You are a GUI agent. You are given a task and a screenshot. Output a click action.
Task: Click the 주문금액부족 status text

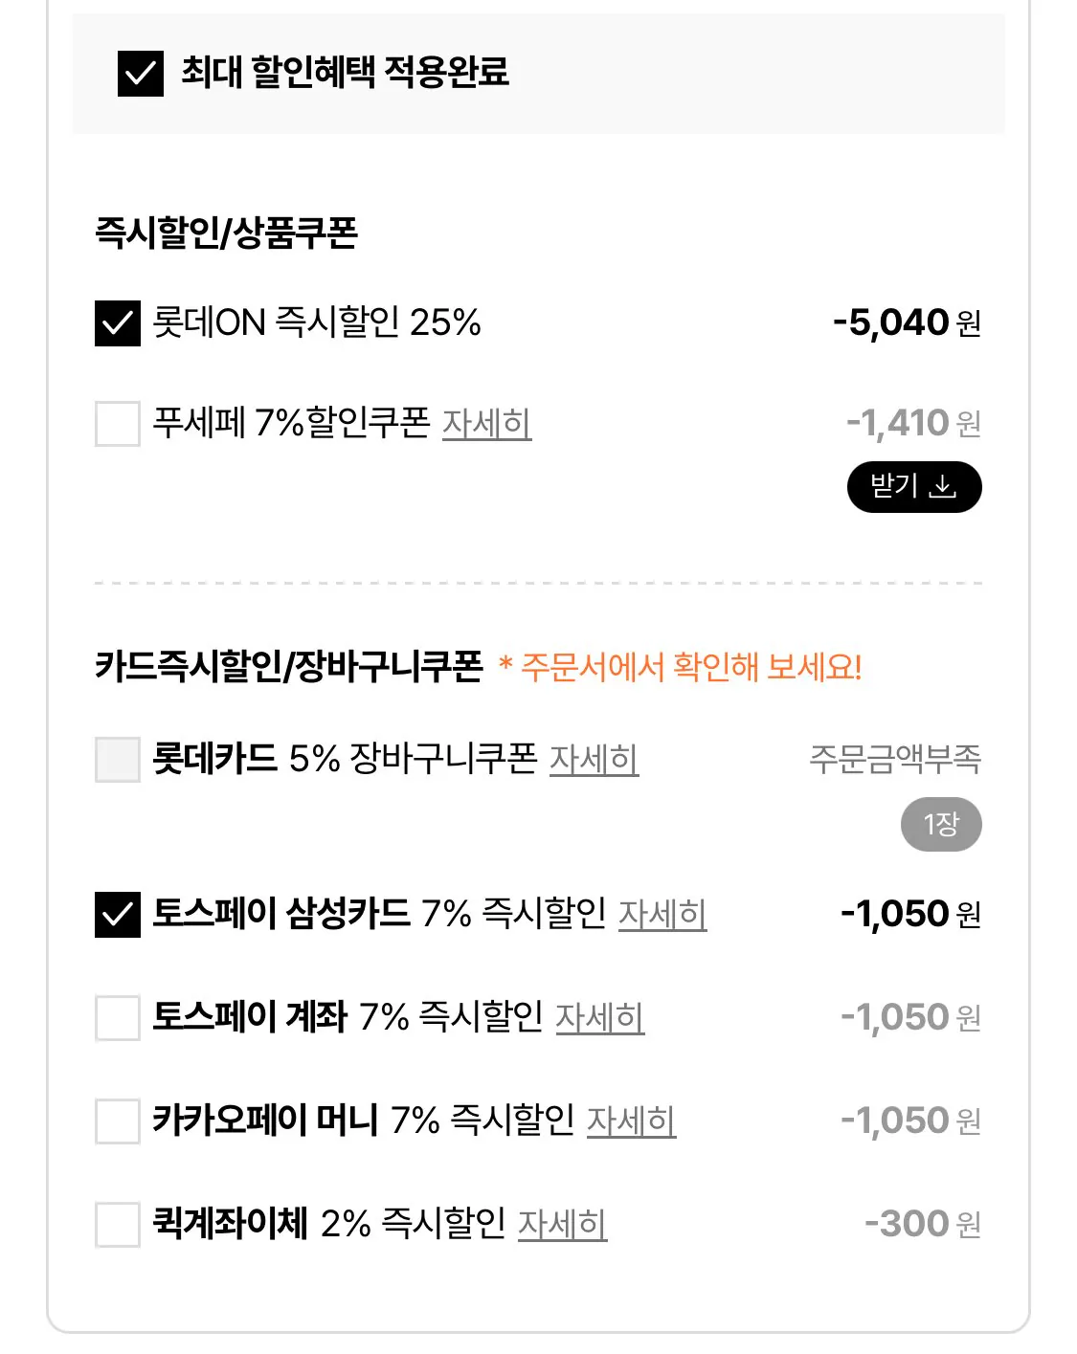[x=894, y=760]
